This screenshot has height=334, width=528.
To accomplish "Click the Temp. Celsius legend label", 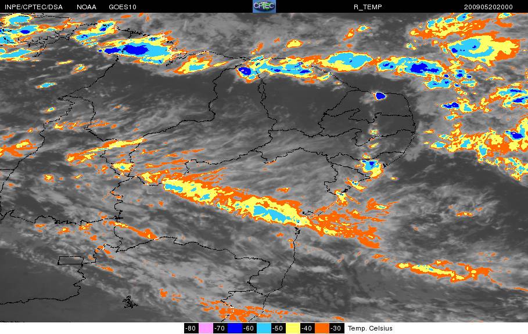I will pyautogui.click(x=370, y=328).
